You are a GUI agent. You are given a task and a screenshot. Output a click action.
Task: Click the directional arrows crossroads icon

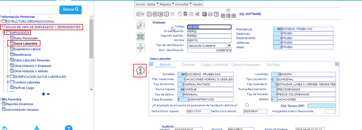point(141,48)
